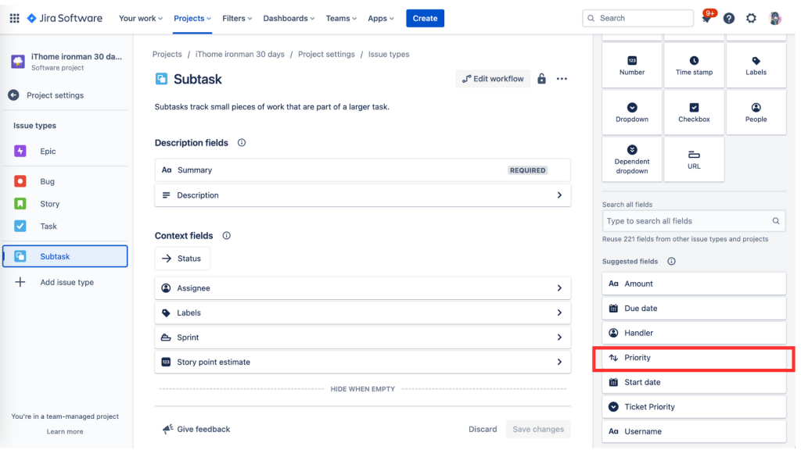This screenshot has width=801, height=450.
Task: Select the Story issue type
Action: [x=66, y=204]
